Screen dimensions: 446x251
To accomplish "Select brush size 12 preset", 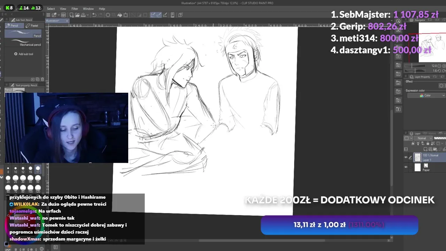I will pyautogui.click(x=23, y=169).
